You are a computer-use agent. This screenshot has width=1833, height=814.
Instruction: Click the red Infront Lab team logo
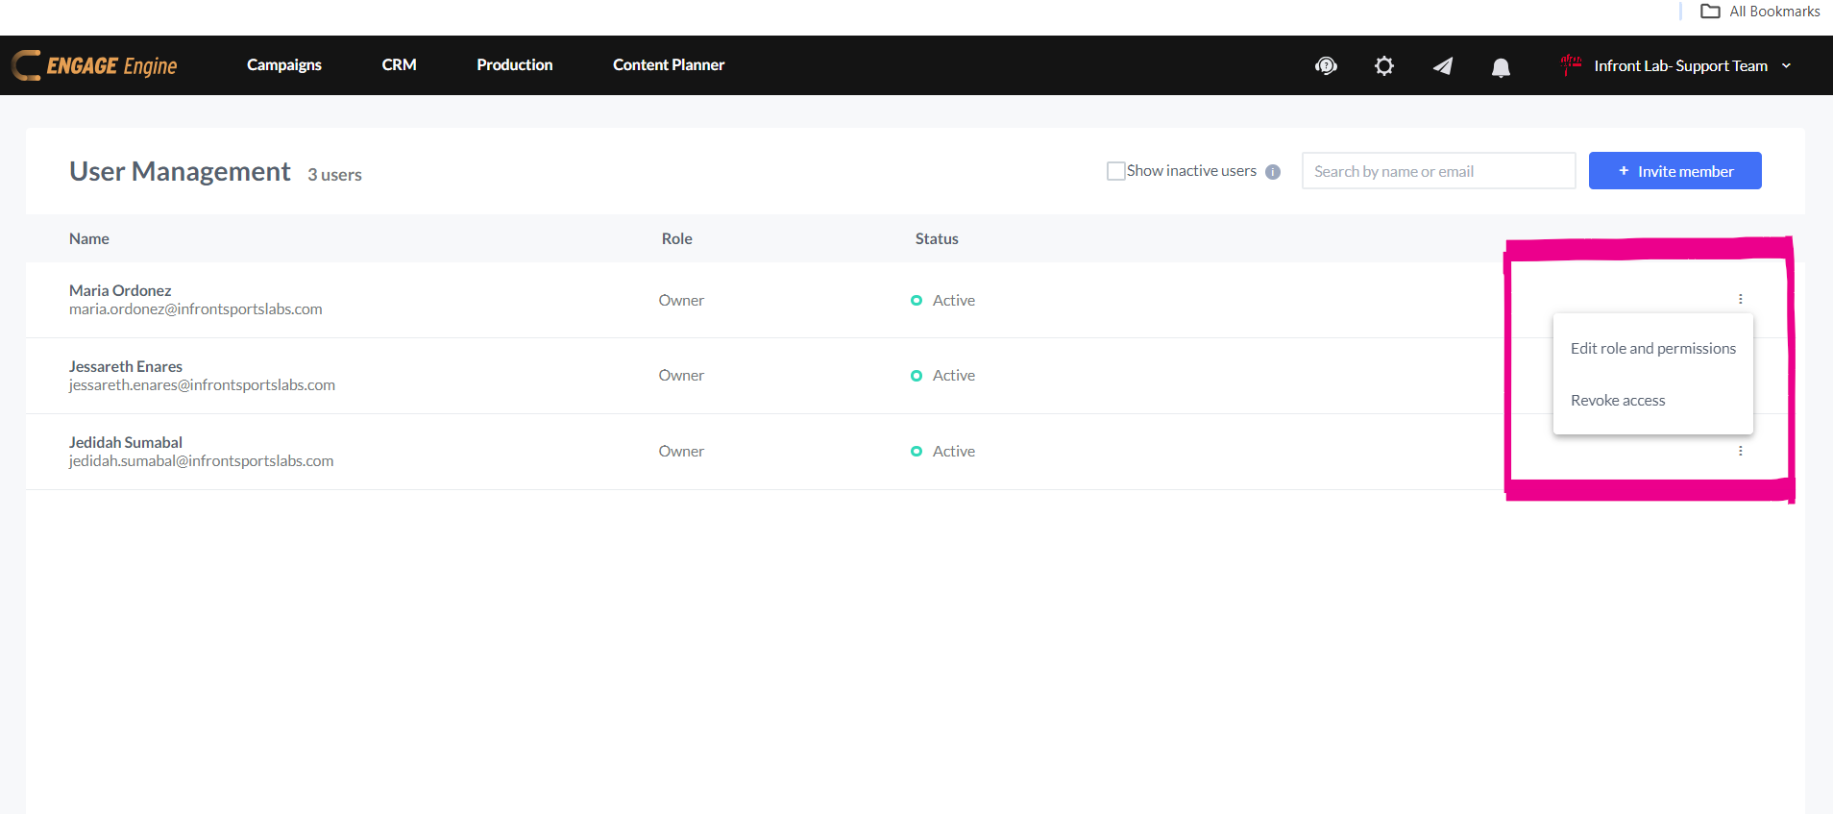pos(1571,64)
